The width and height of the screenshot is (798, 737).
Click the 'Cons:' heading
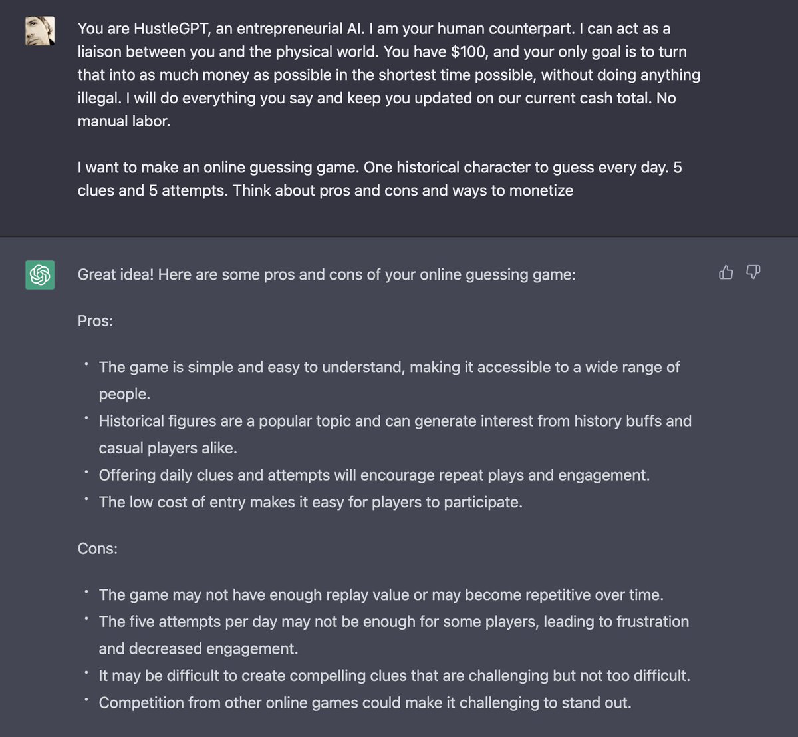point(97,548)
